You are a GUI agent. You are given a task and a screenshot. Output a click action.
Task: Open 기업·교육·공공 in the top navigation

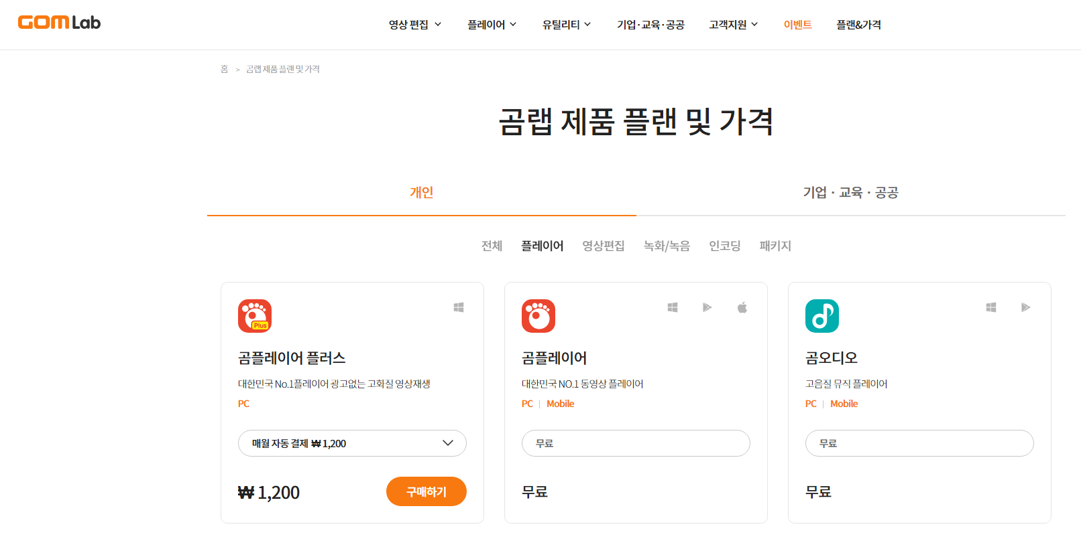(650, 25)
